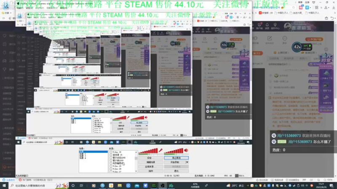Mute desktop audio via the speaker icon
This screenshot has height=189, width=337.
click(186, 150)
